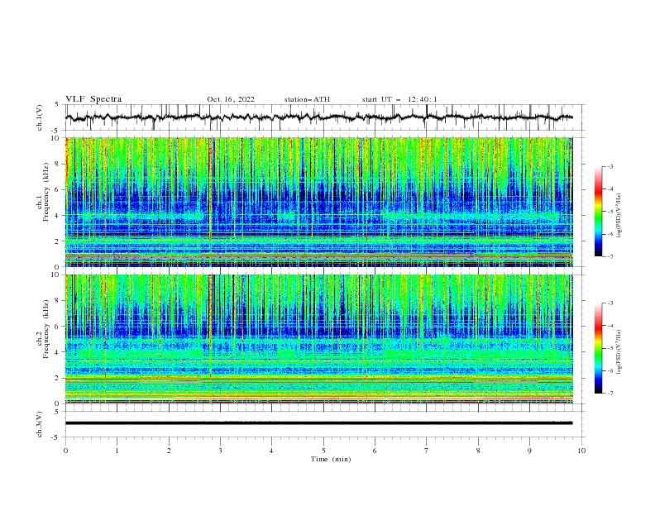Click the time axis tick label "5"
This screenshot has height=506, width=655.
coord(323,451)
